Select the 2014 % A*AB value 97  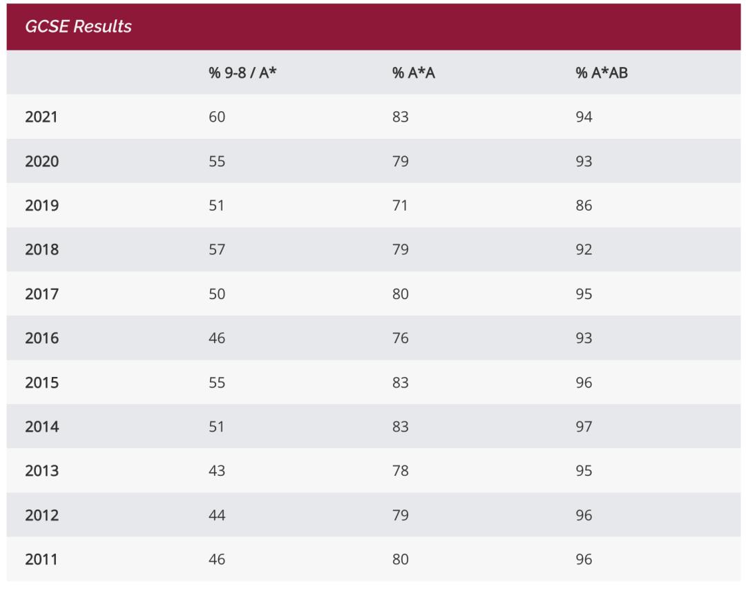584,427
